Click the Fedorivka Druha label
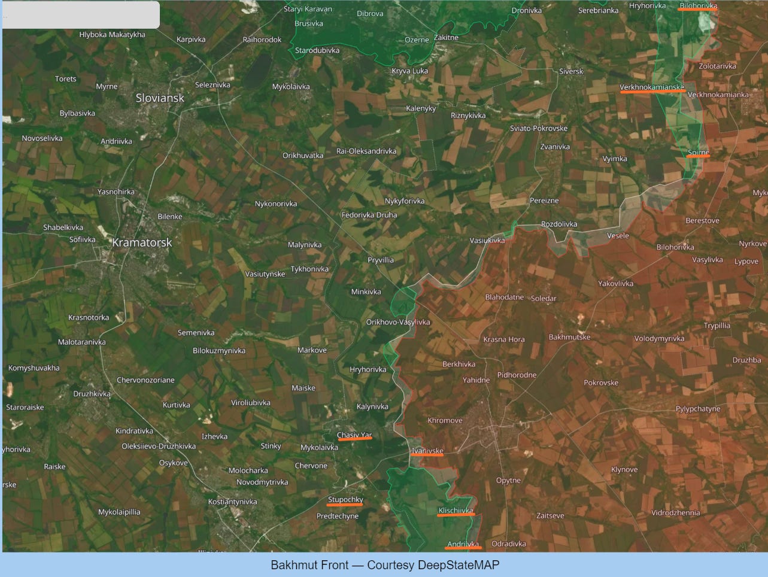Screen dimensions: 768x577 (369, 215)
